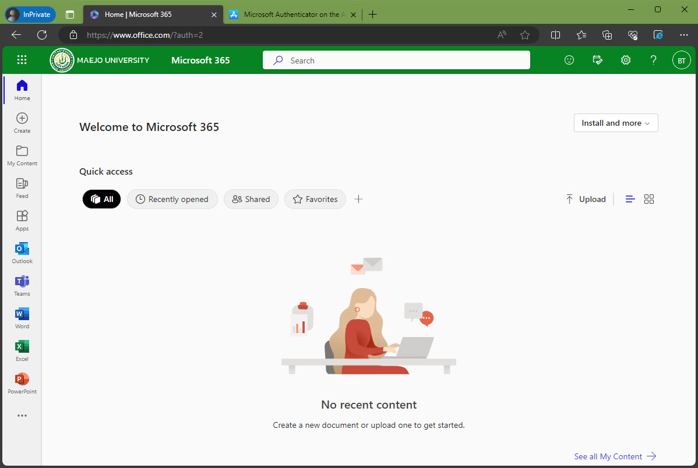
Task: Open the BT account menu
Action: (x=681, y=60)
